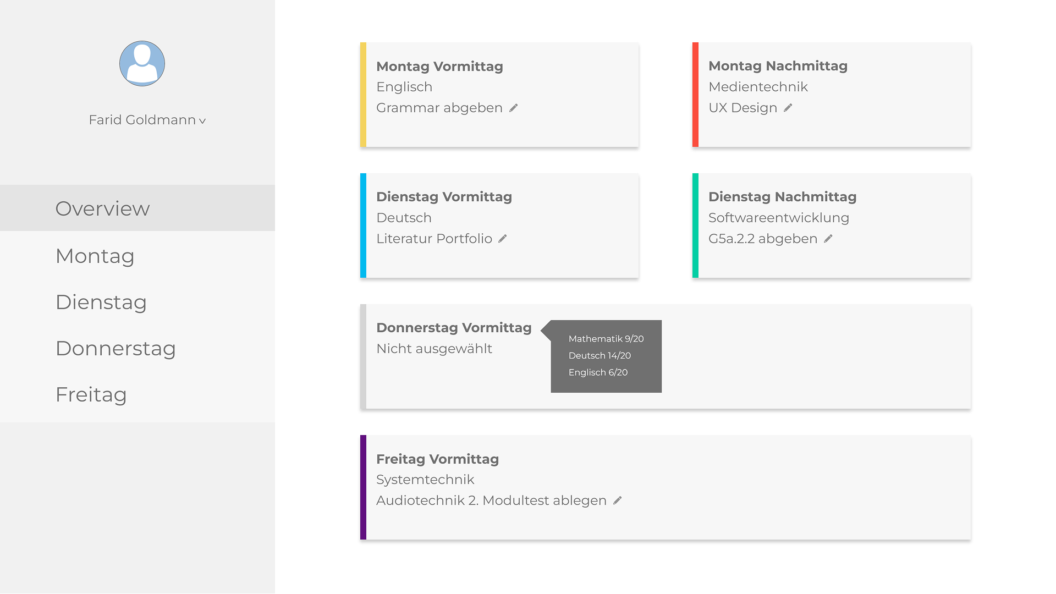Choose Mathematik 9/20 in the popup

606,339
